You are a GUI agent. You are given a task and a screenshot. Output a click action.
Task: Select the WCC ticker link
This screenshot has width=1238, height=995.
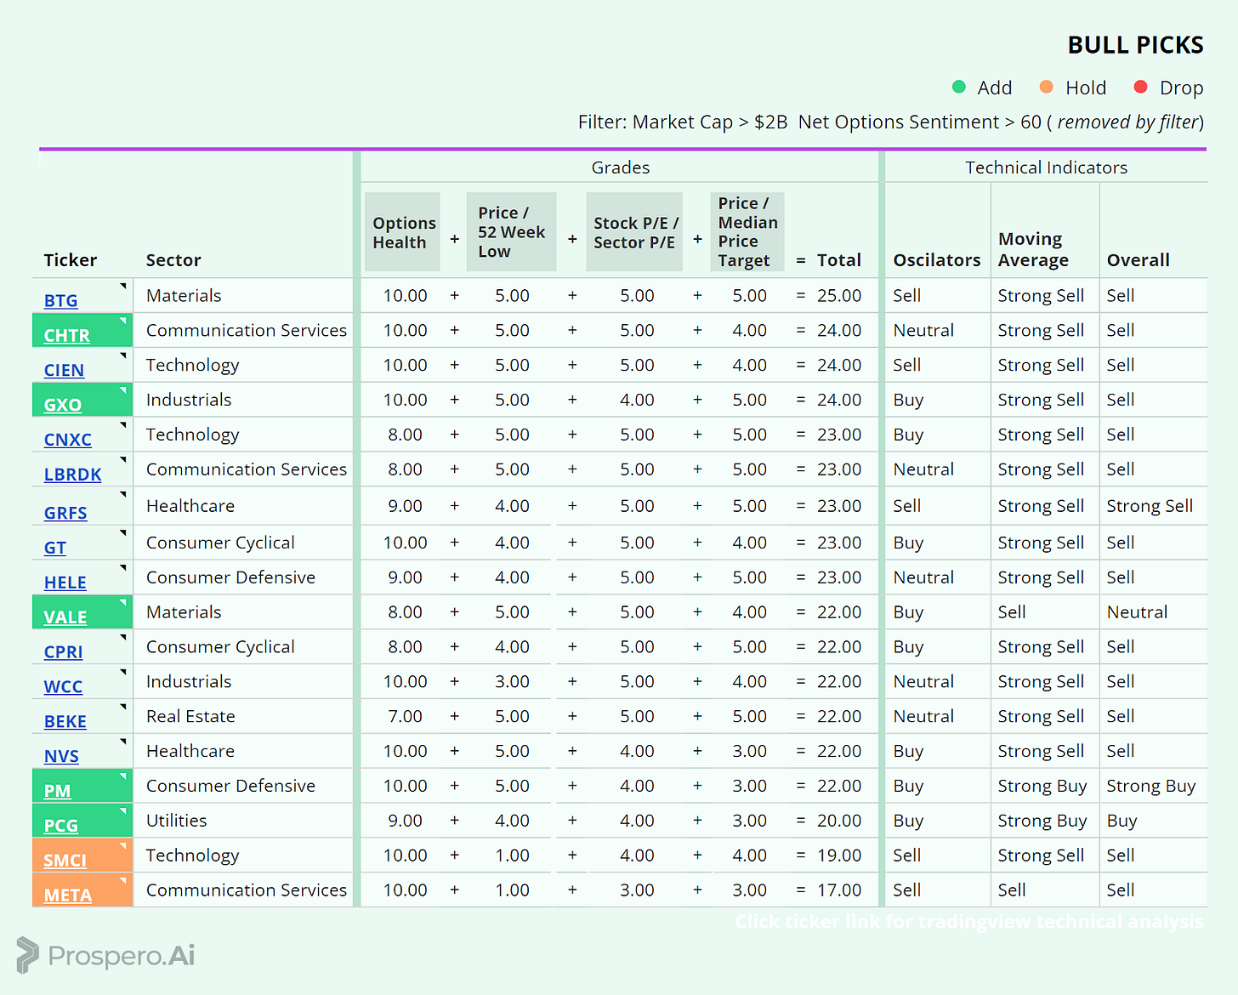(x=63, y=687)
